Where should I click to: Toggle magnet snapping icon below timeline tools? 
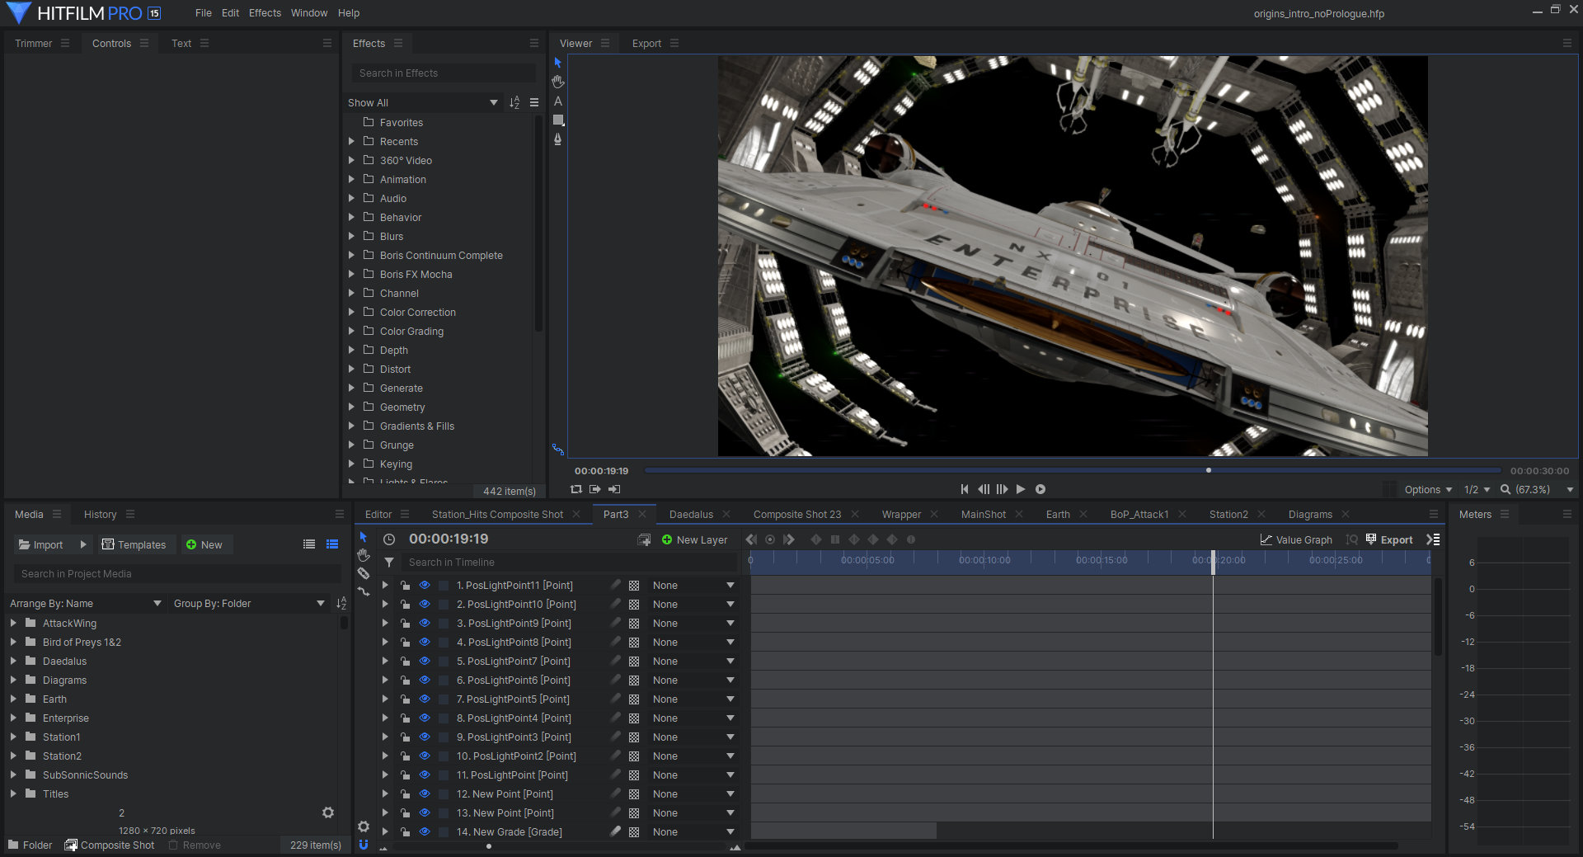364,845
